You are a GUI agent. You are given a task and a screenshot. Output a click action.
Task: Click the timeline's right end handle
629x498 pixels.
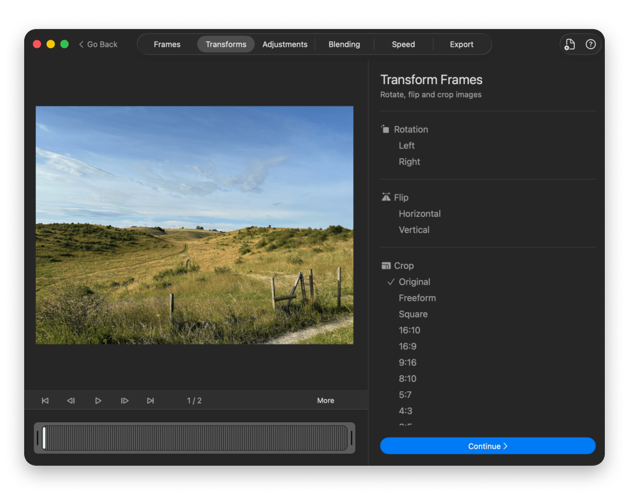point(352,438)
